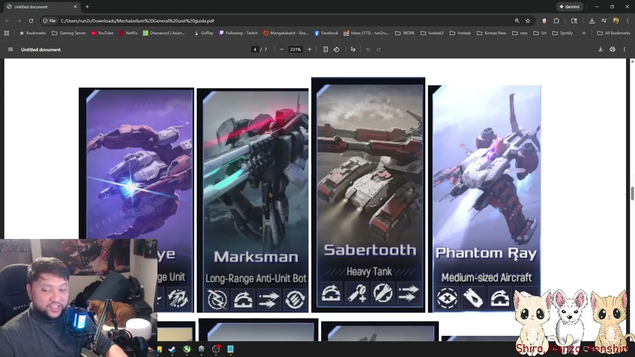Click the PDF redo arrow
This screenshot has width=635, height=357.
tap(379, 50)
